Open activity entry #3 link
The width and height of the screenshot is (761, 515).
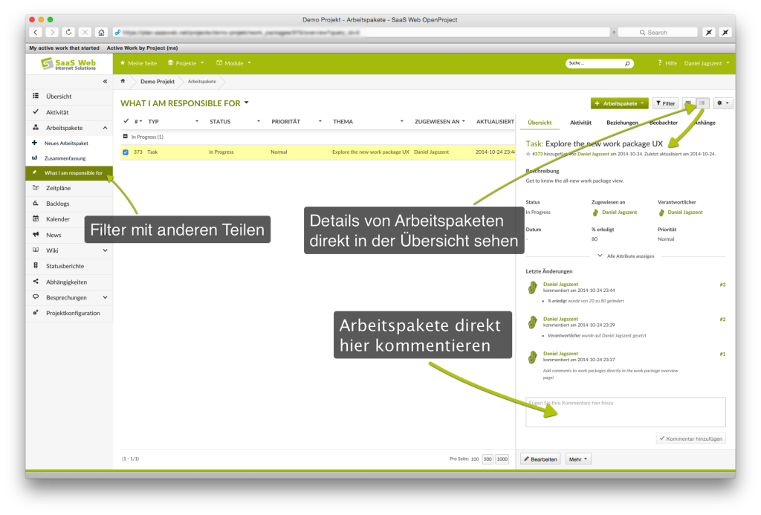click(x=722, y=285)
